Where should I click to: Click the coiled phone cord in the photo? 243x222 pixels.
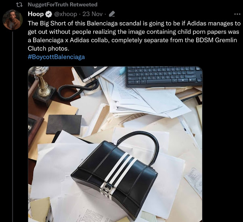[x=78, y=89]
